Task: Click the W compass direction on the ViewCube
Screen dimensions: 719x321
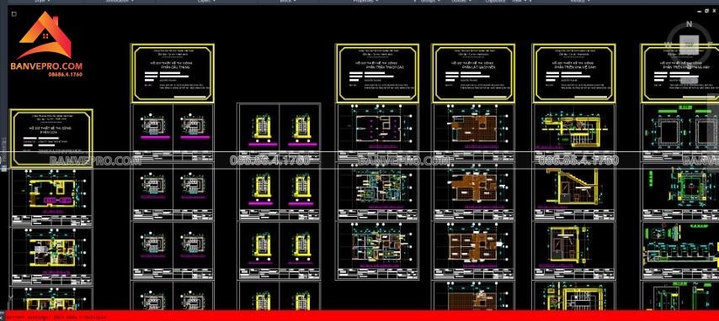Action: click(668, 45)
